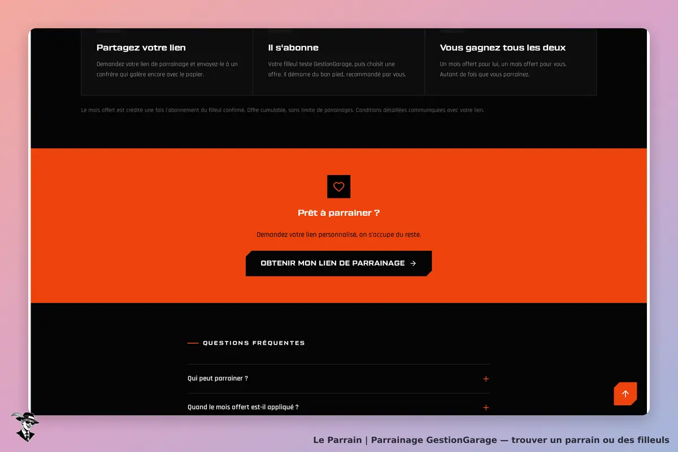Click the description starting "Votre filleul teste GestionGarage"
This screenshot has width=678, height=452.
(337, 69)
